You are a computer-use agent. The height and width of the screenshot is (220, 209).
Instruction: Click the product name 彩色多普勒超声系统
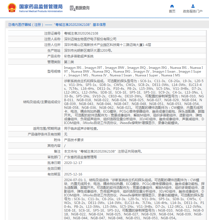tap(79, 56)
